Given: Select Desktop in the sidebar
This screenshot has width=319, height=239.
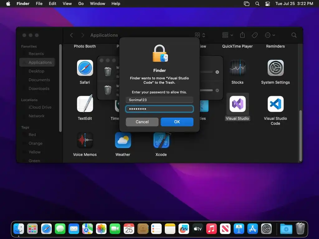Looking at the screenshot, I should click(36, 71).
